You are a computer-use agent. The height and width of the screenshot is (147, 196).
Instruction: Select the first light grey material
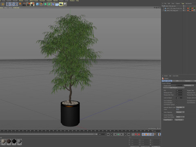(x=3, y=141)
